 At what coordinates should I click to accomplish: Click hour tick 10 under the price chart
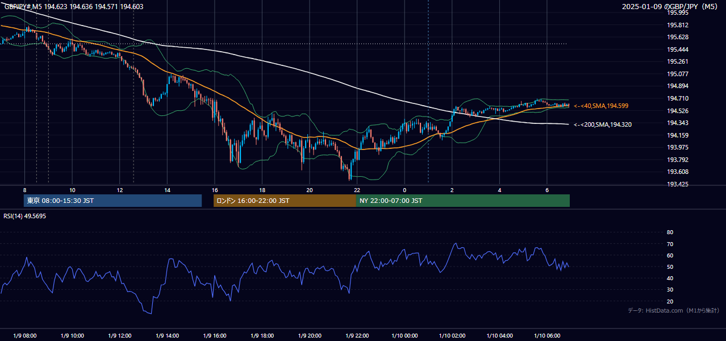(72, 190)
